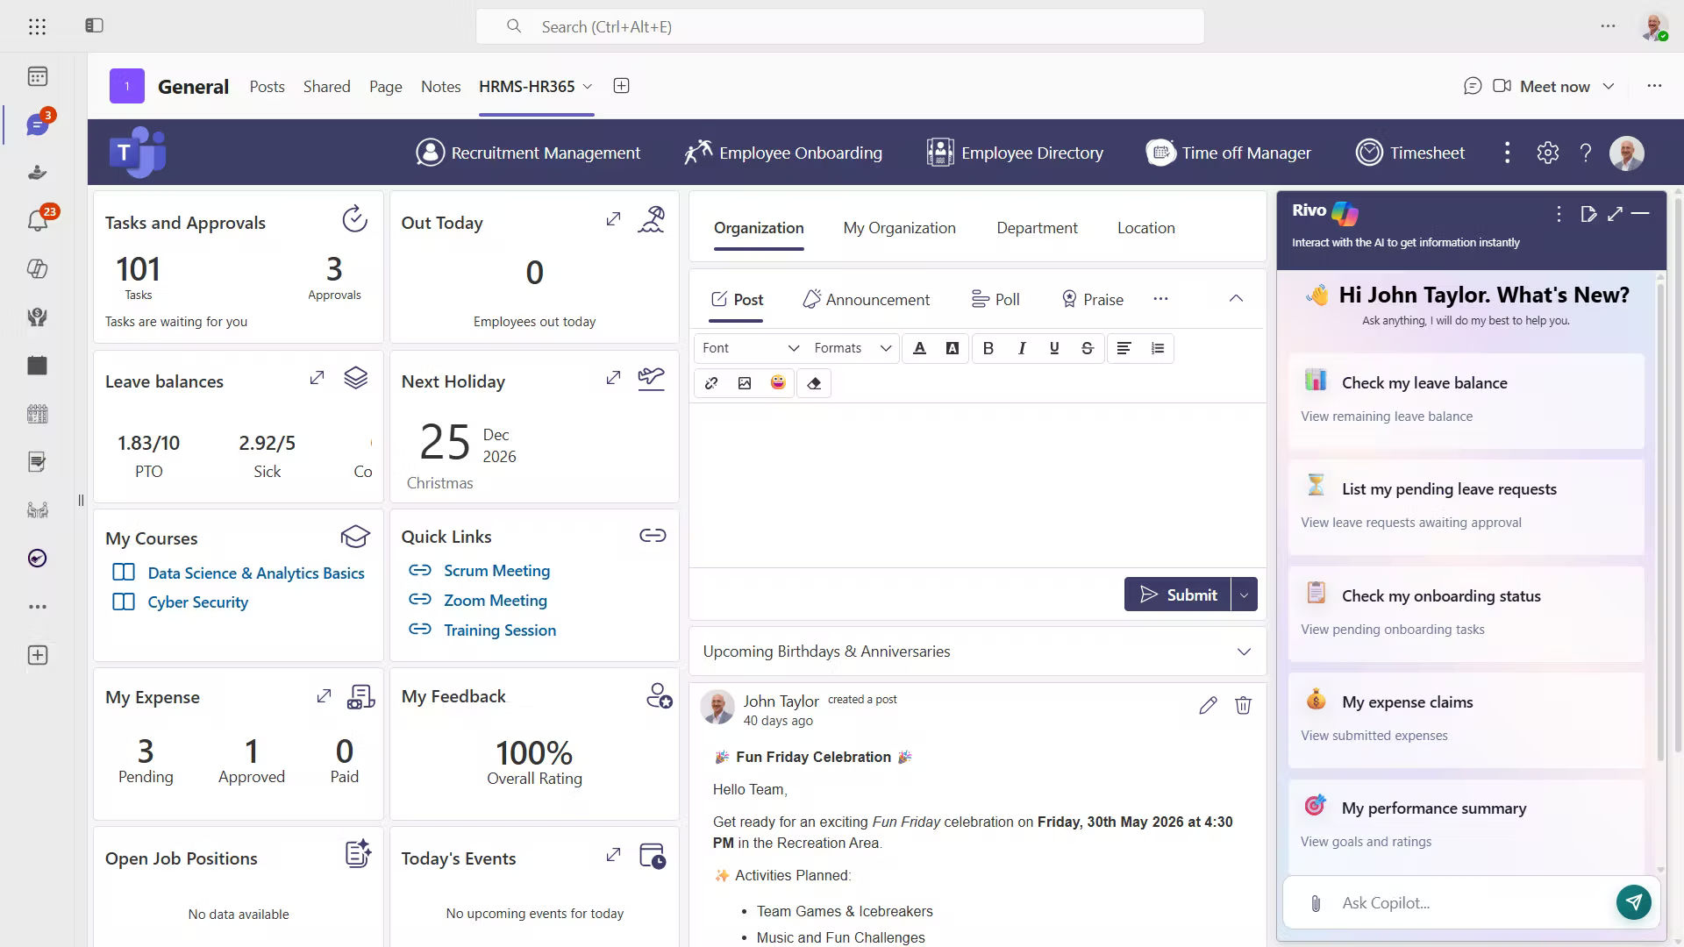Select the Announcement post type
The image size is (1684, 947).
(866, 299)
